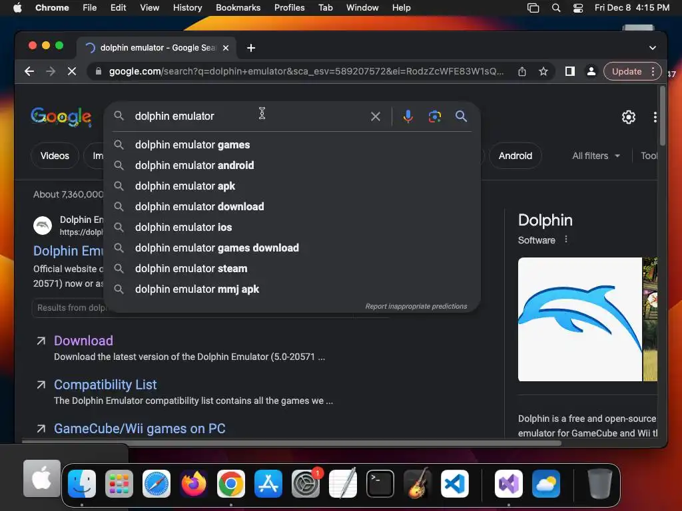Open the Apple menu
Viewport: 682px width, 511px height.
[17, 8]
